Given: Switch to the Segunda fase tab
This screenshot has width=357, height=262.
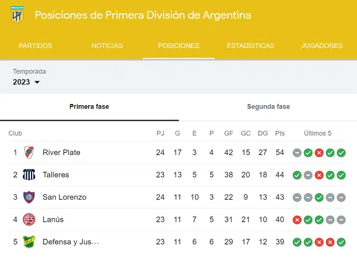Looking at the screenshot, I should click(268, 107).
